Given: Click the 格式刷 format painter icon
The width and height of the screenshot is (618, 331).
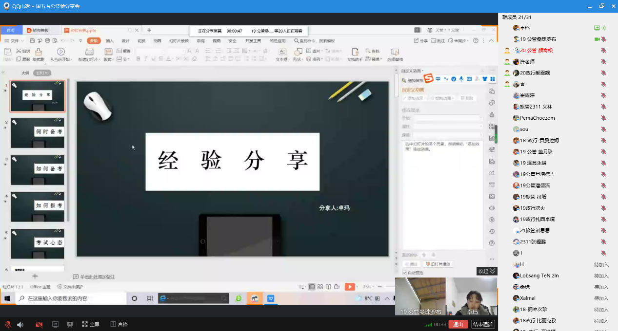Looking at the screenshot, I should (x=39, y=52).
